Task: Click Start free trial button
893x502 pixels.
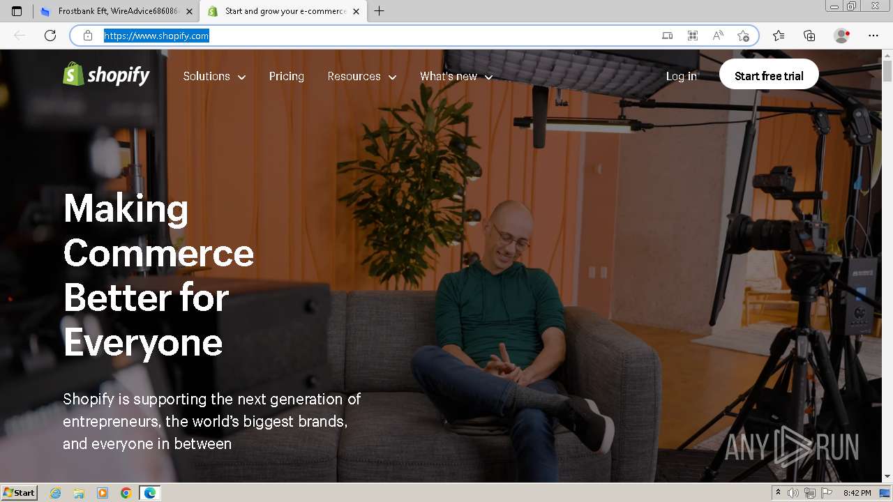Action: pyautogui.click(x=769, y=75)
